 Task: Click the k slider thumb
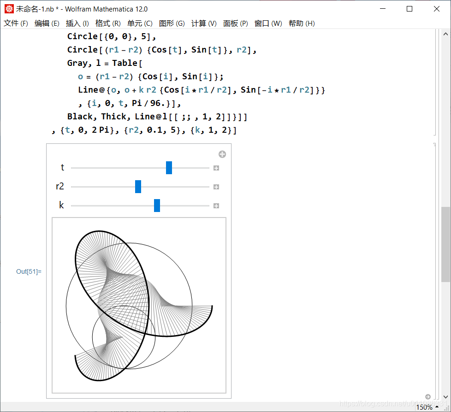(157, 206)
